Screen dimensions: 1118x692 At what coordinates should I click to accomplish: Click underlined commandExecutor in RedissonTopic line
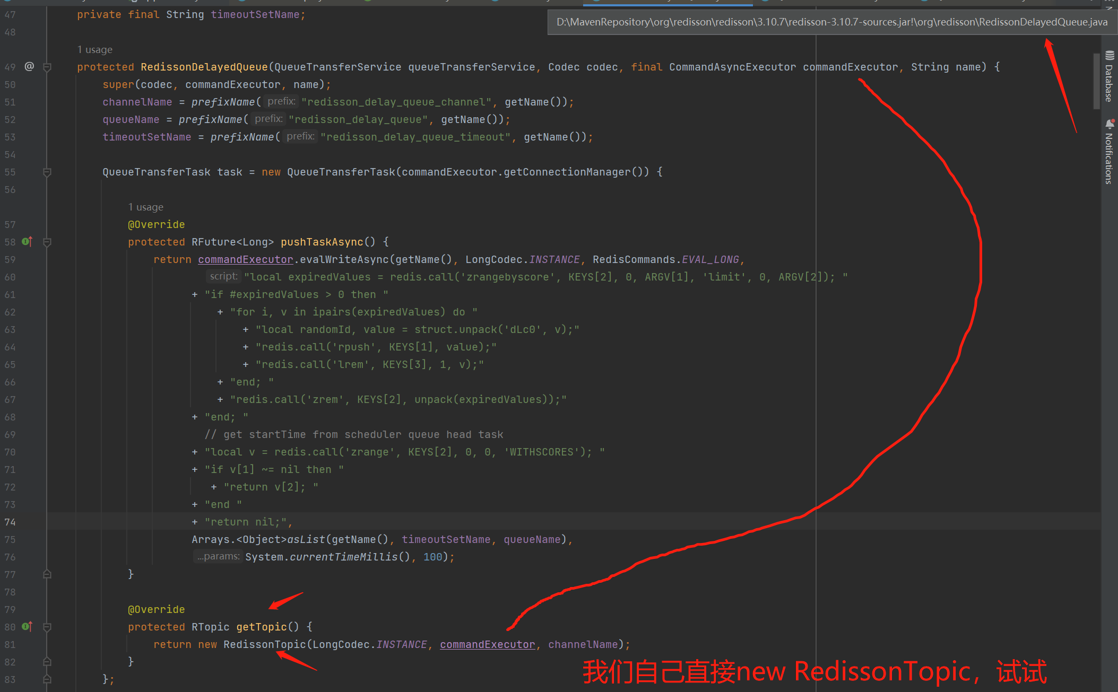click(488, 644)
